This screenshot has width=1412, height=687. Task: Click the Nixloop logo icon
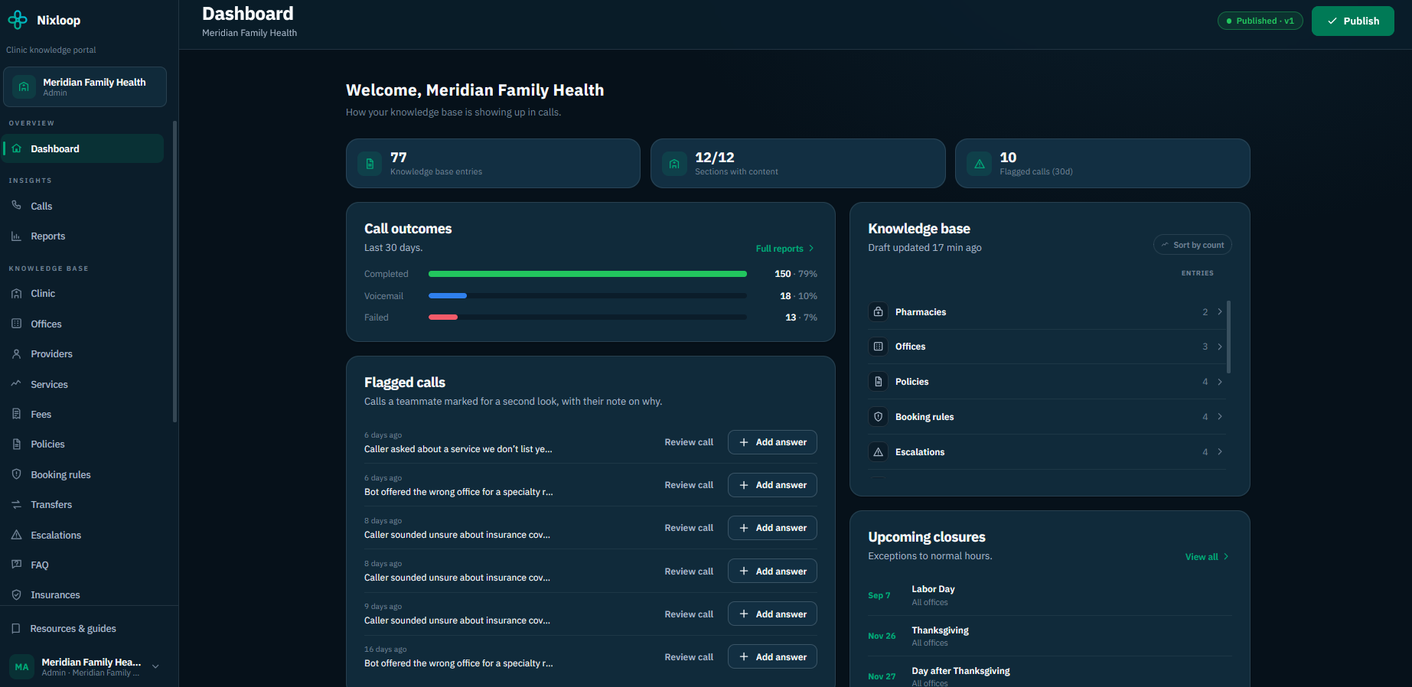pos(17,21)
